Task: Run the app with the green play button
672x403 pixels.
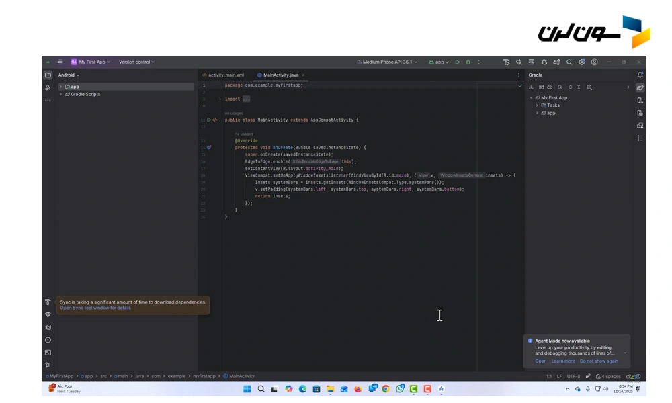Action: pos(458,62)
